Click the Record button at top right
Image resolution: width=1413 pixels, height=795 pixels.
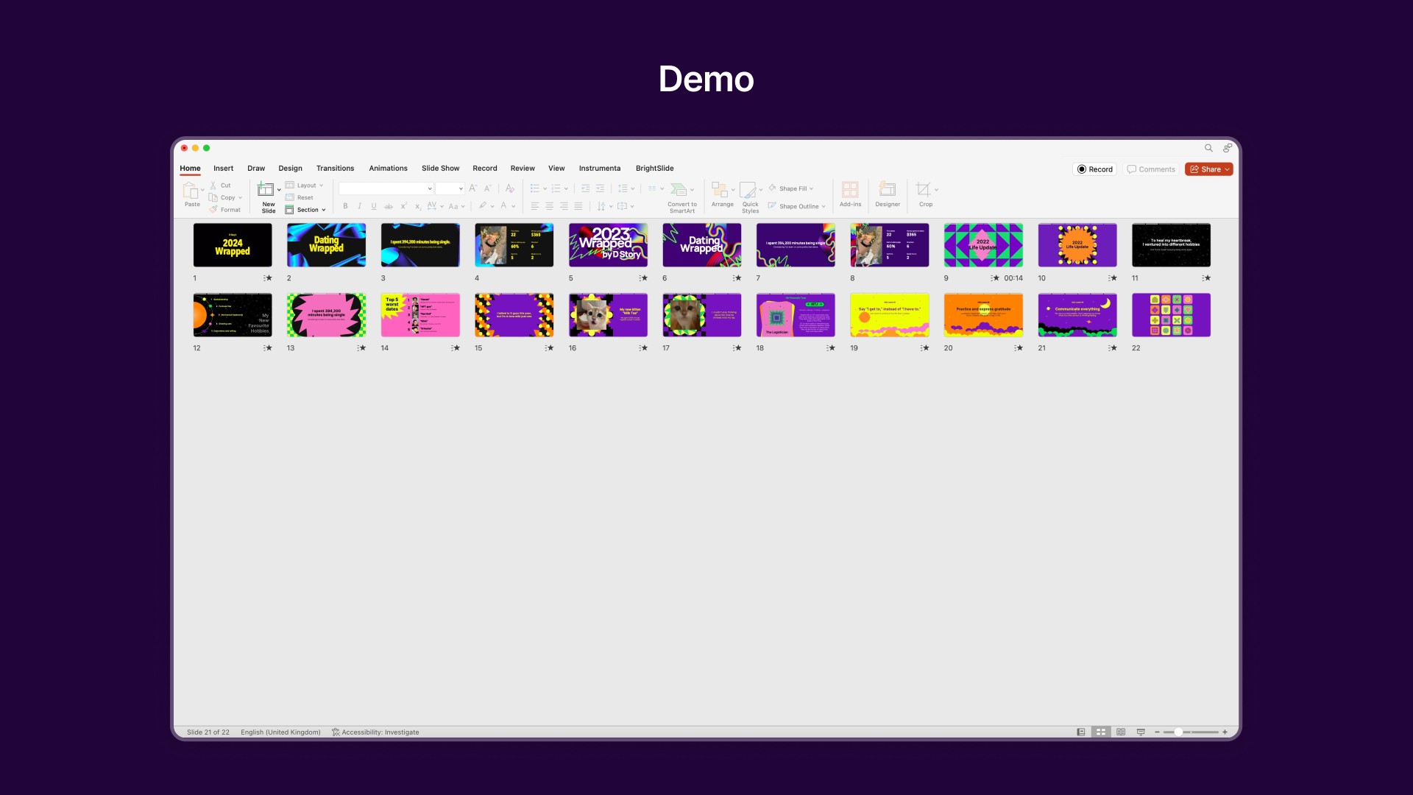point(1094,169)
